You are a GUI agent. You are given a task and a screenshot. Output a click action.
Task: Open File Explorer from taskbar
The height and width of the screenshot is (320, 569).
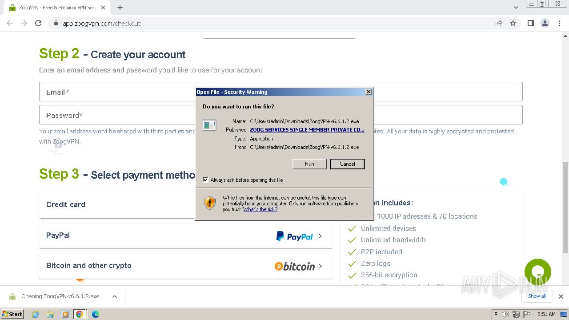pyautogui.click(x=50, y=314)
